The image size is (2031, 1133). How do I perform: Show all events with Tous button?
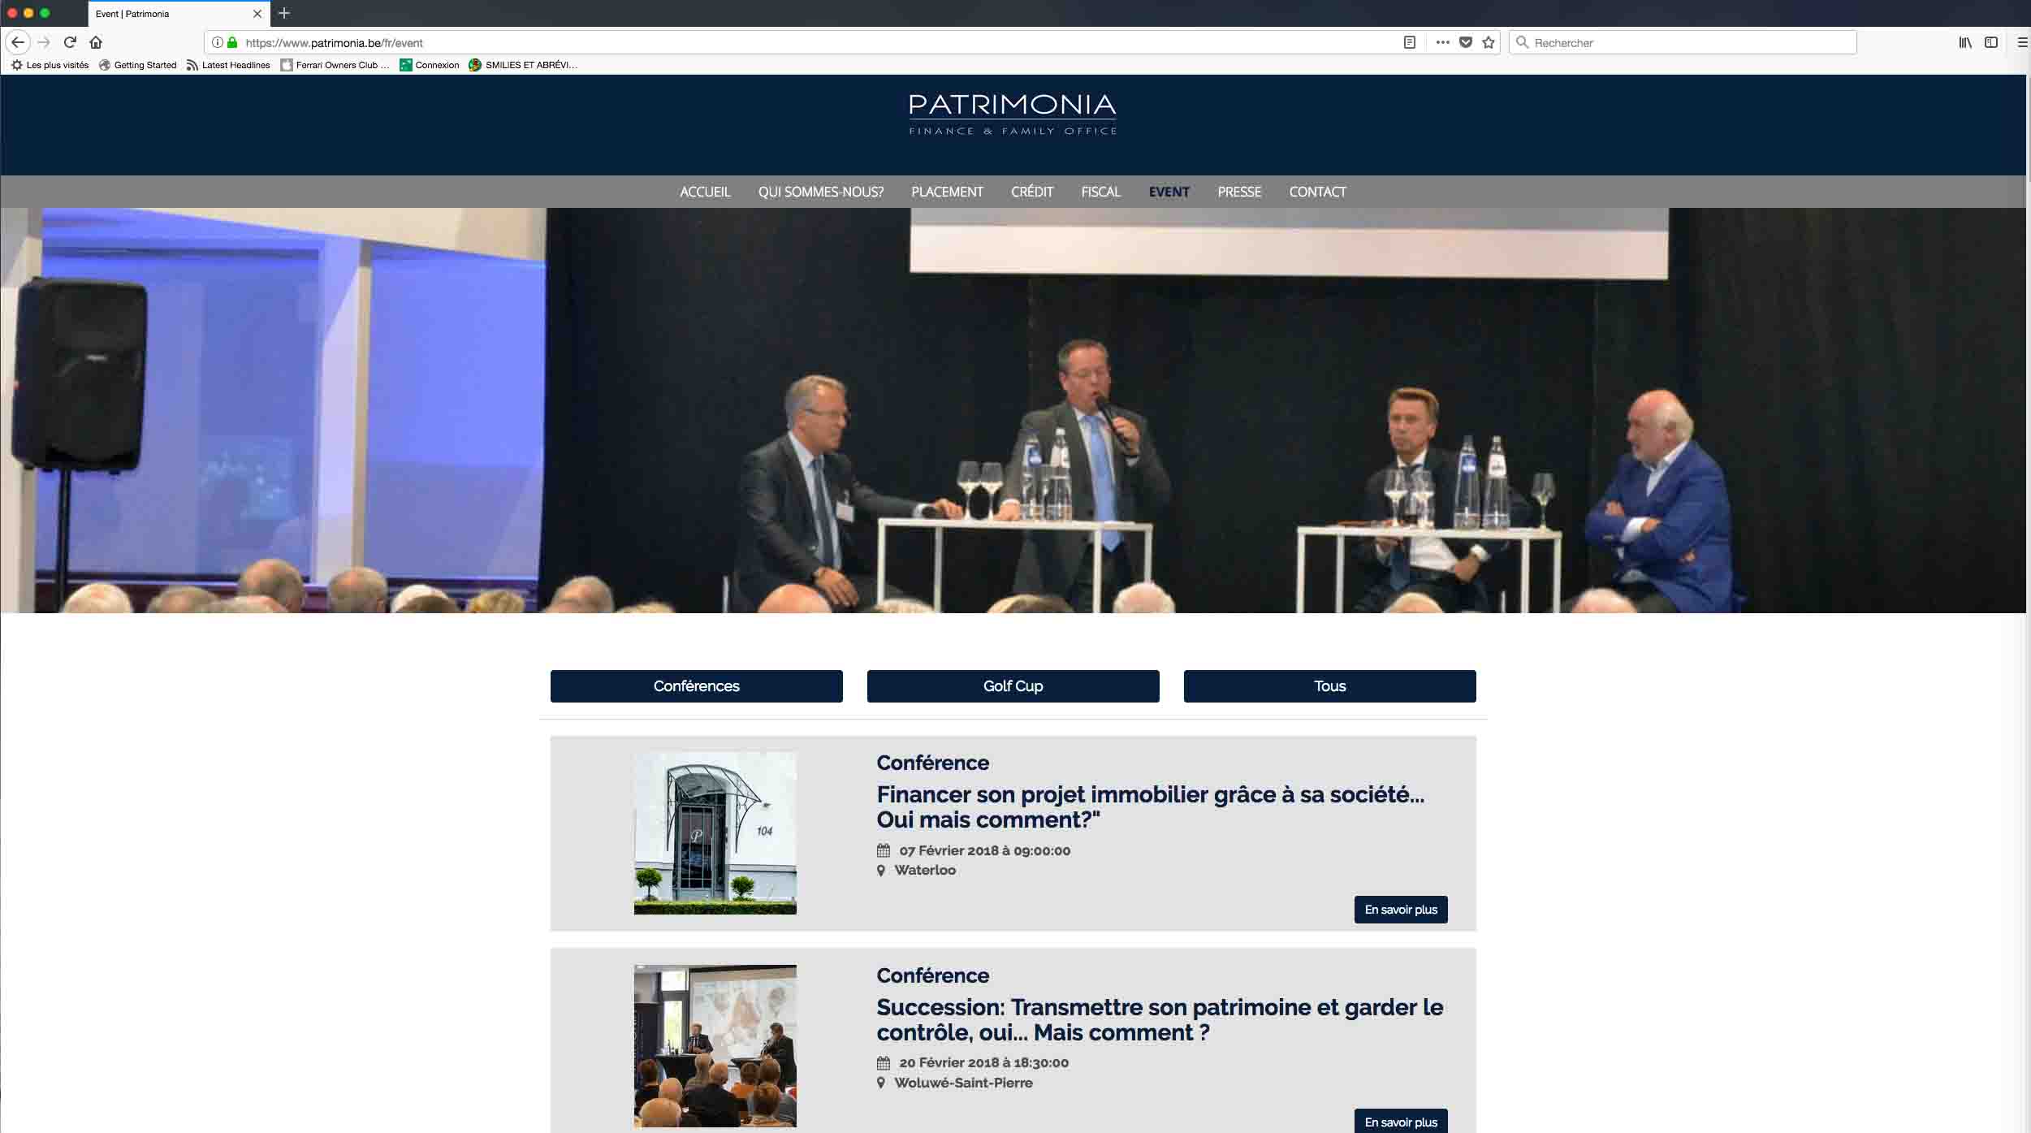[x=1330, y=686]
